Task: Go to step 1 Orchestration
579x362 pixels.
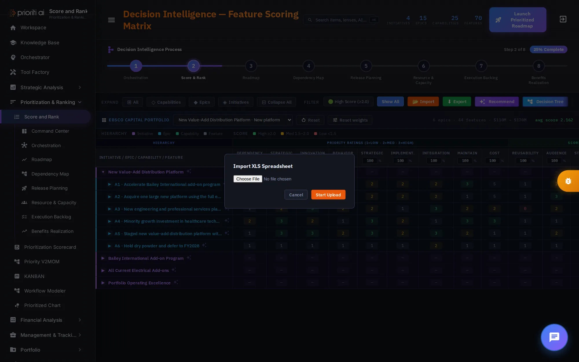Action: coord(136,66)
